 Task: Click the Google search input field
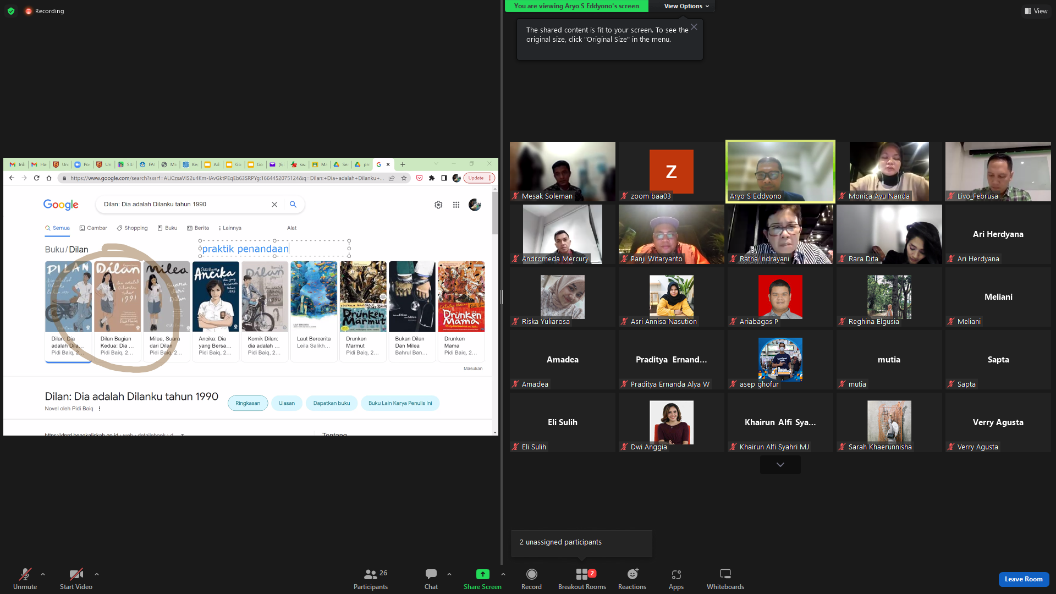(184, 205)
